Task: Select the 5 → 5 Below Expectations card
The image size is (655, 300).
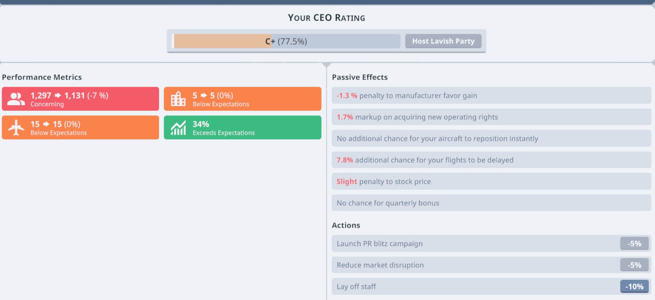Action: point(243,99)
